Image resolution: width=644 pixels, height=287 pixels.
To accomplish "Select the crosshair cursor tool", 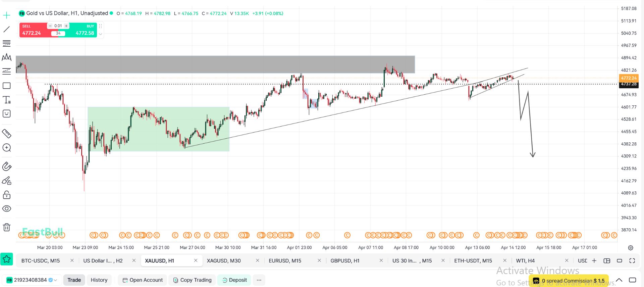I will 7,15.
